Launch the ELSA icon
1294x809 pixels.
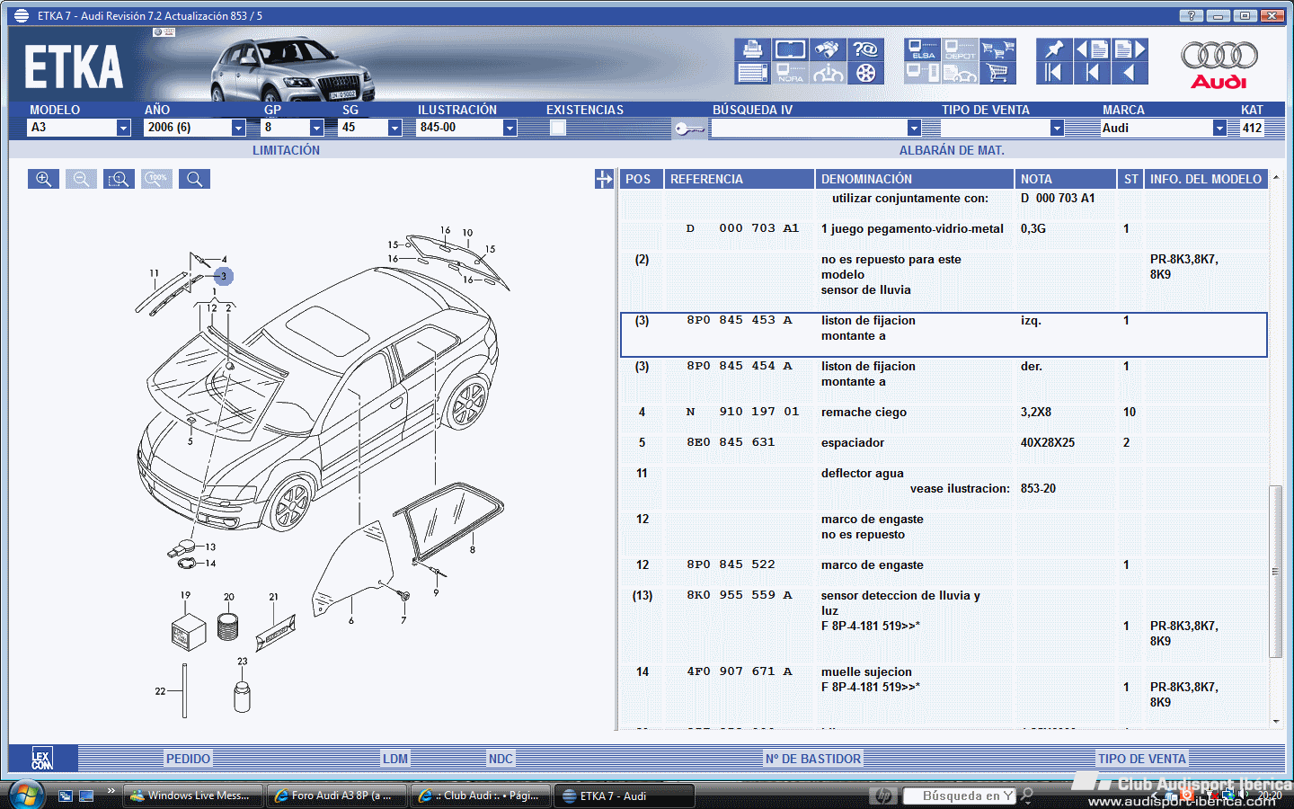923,49
